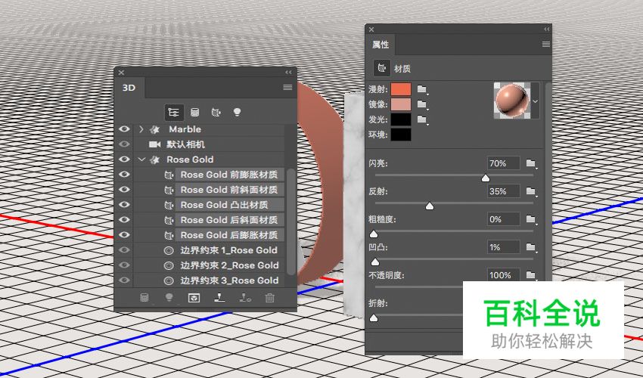Collapse the Rose Gold object tree

pyautogui.click(x=142, y=160)
